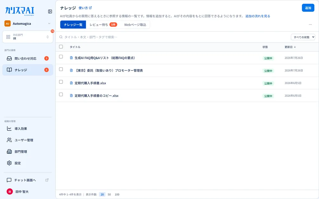Image resolution: width=319 pixels, height=199 pixels.
Task: Click the 導入効果 chart icon
Action: click(x=9, y=129)
